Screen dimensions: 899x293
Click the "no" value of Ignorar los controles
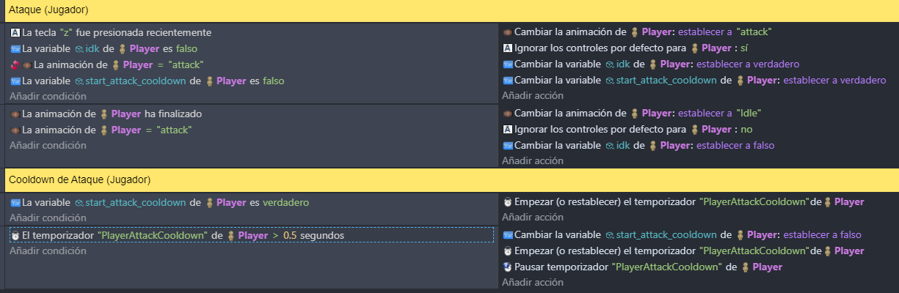pos(748,130)
